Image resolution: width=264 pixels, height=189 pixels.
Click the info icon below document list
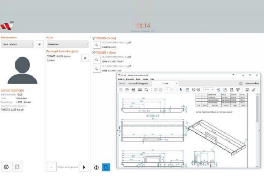[96, 167]
